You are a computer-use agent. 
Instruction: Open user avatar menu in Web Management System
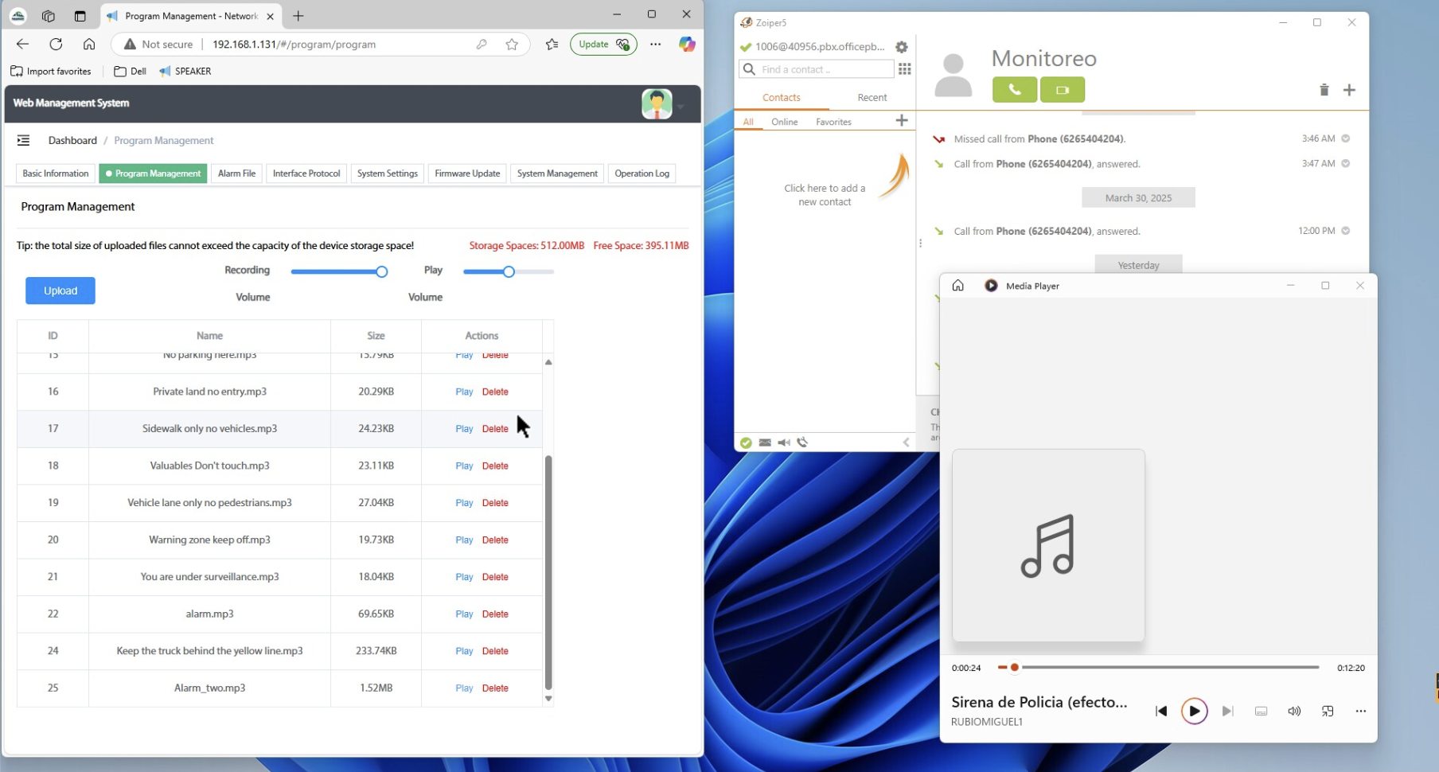(657, 104)
